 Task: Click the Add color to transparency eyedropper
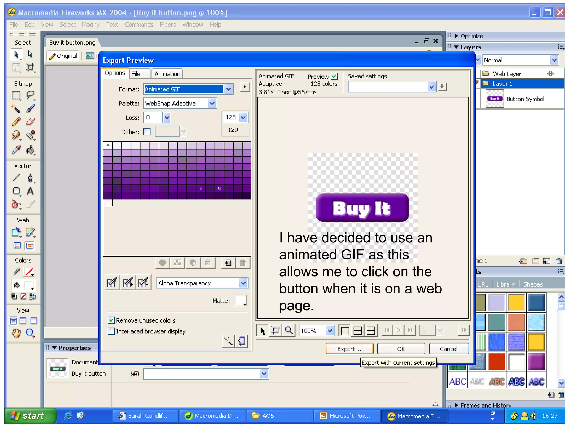pyautogui.click(x=128, y=282)
